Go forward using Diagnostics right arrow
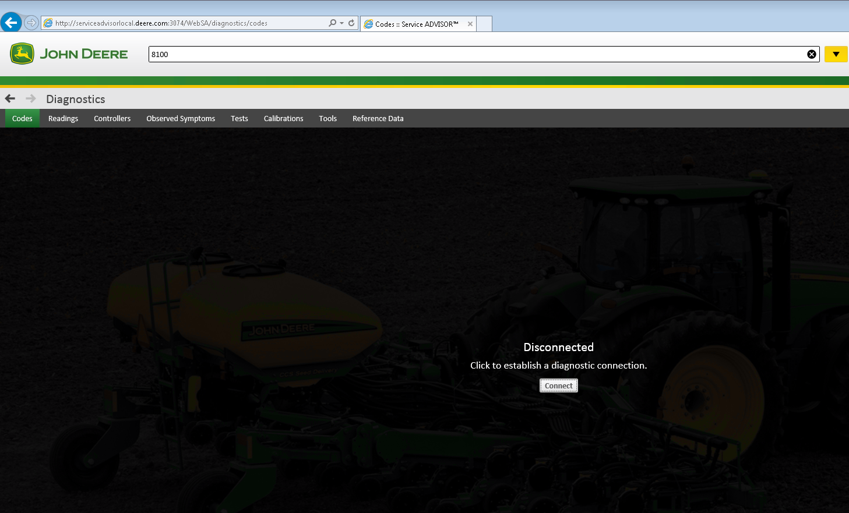 (x=31, y=98)
